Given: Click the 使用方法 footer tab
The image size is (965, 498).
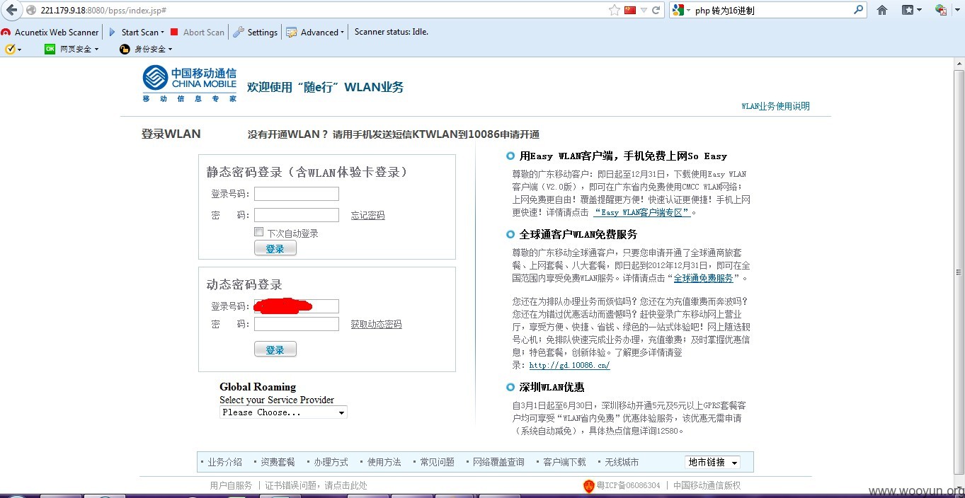Looking at the screenshot, I should pyautogui.click(x=384, y=462).
